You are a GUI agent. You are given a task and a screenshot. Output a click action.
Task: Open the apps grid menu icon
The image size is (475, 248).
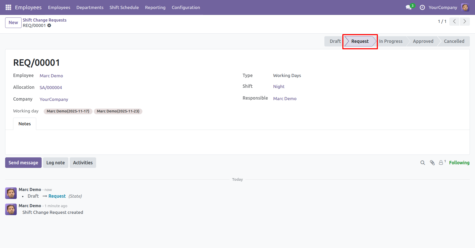(8, 7)
